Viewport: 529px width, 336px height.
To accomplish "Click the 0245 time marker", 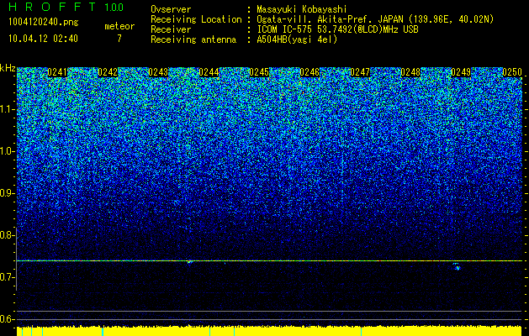I will click(259, 72).
